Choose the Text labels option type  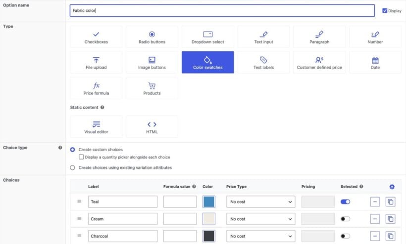pyautogui.click(x=263, y=62)
